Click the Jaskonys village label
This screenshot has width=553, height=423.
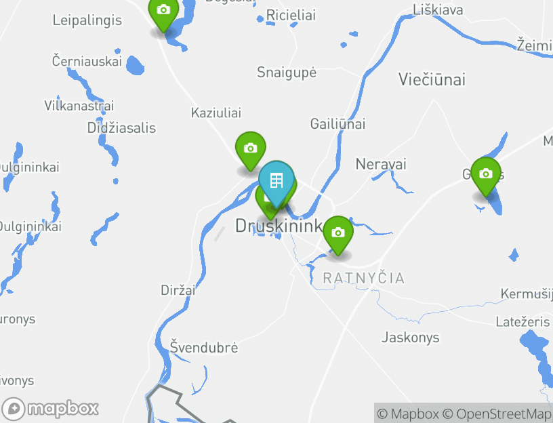(x=411, y=338)
